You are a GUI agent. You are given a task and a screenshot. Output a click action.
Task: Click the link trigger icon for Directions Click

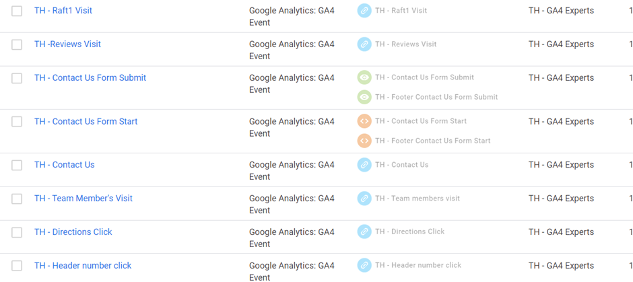(x=364, y=232)
